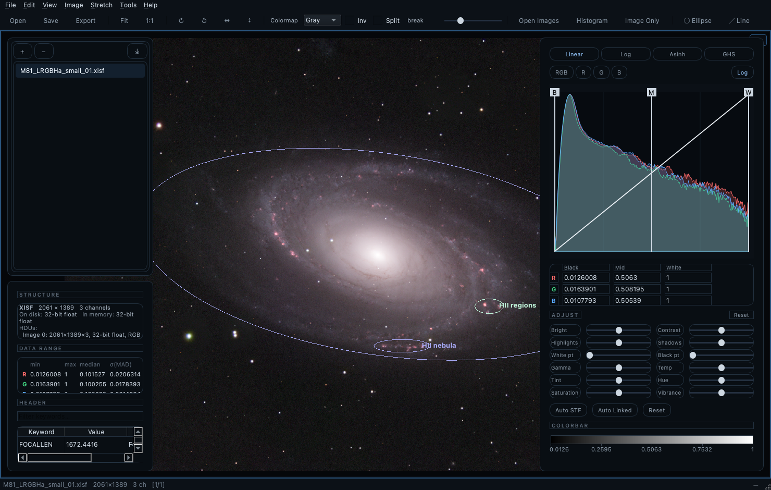The image size is (771, 490).
Task: Apply Auto STF stretch
Action: point(568,410)
